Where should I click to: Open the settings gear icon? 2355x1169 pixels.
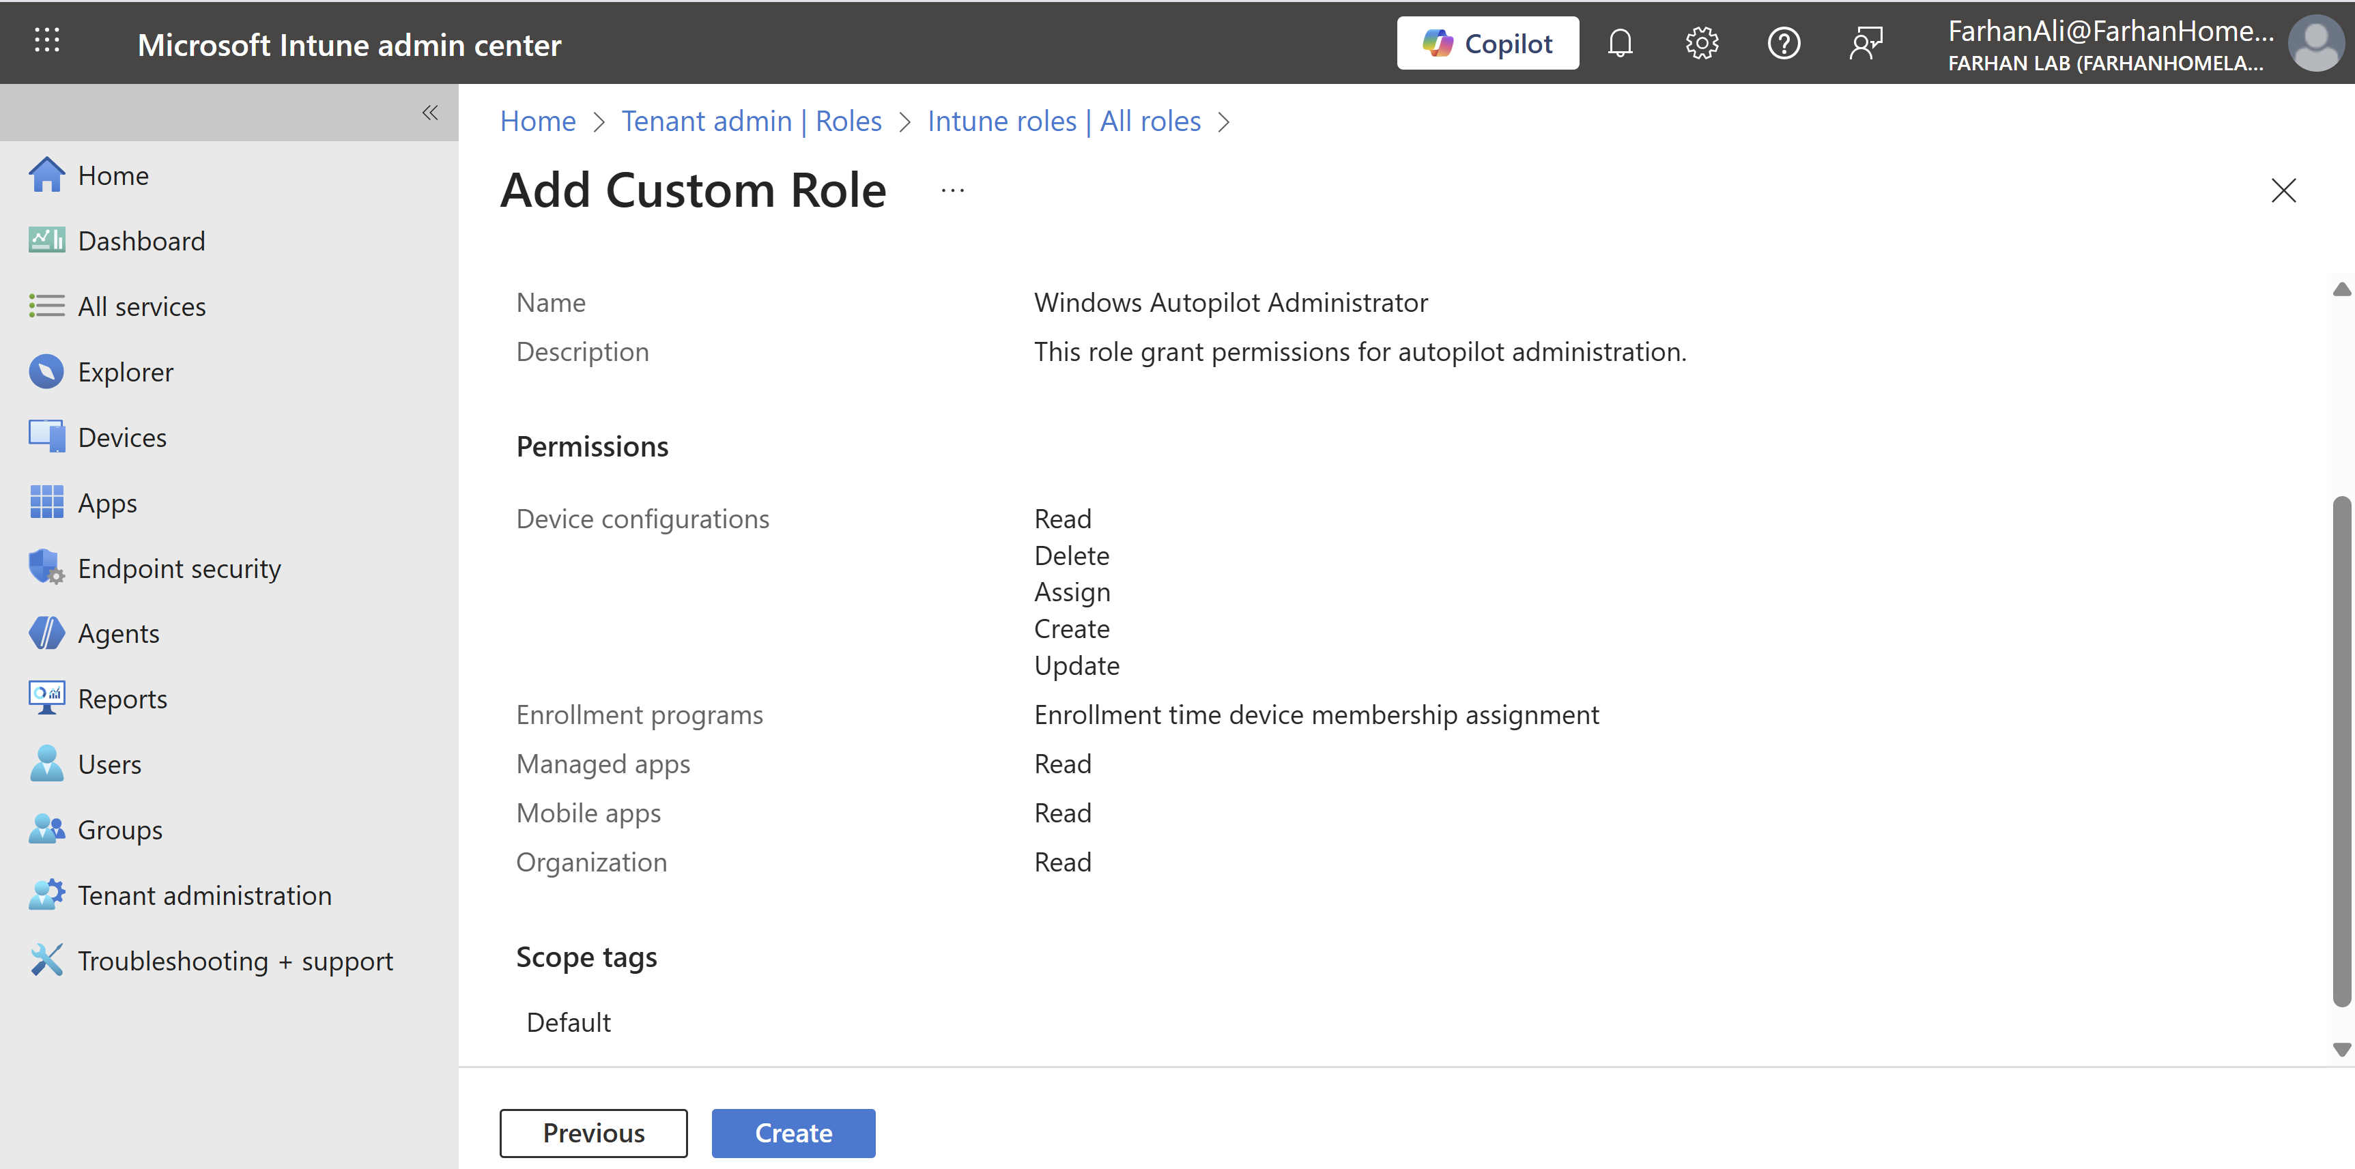tap(1701, 43)
